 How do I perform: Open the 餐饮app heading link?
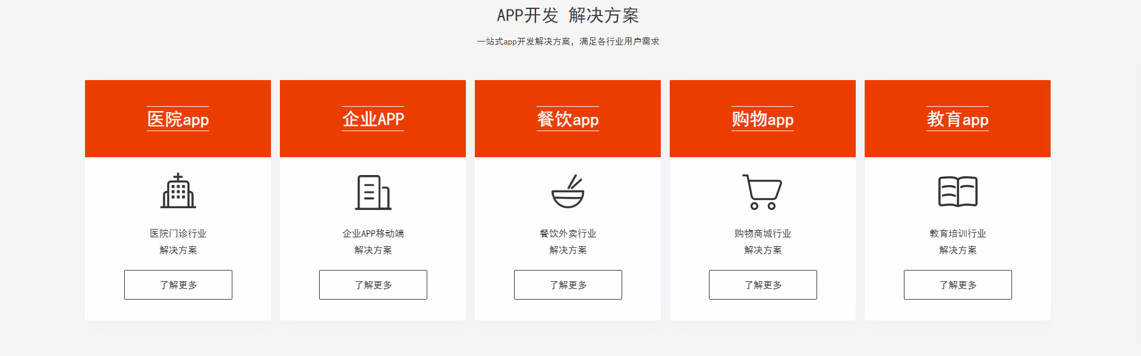(x=568, y=119)
